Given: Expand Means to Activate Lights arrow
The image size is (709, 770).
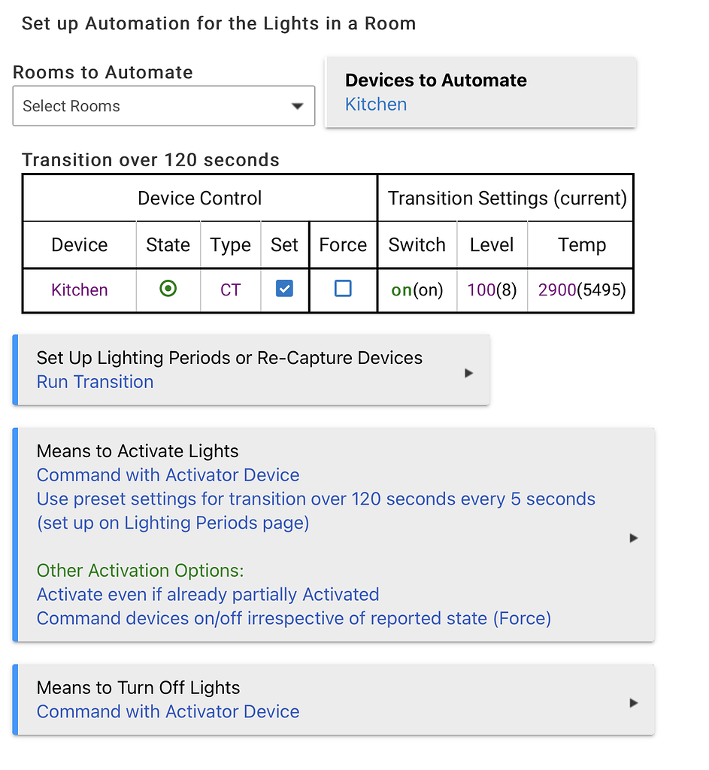Looking at the screenshot, I should tap(633, 538).
